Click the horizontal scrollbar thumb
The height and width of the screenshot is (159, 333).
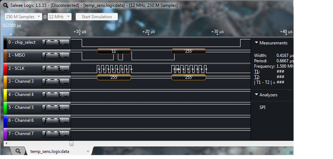coord(72,143)
